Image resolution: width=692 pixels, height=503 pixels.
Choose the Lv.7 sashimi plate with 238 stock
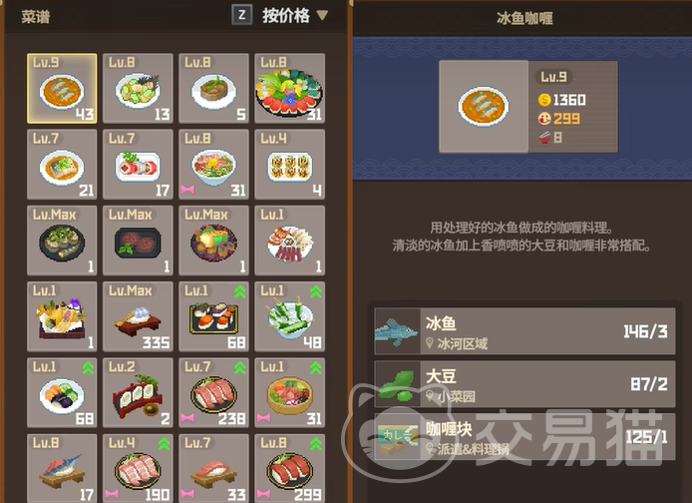213,392
